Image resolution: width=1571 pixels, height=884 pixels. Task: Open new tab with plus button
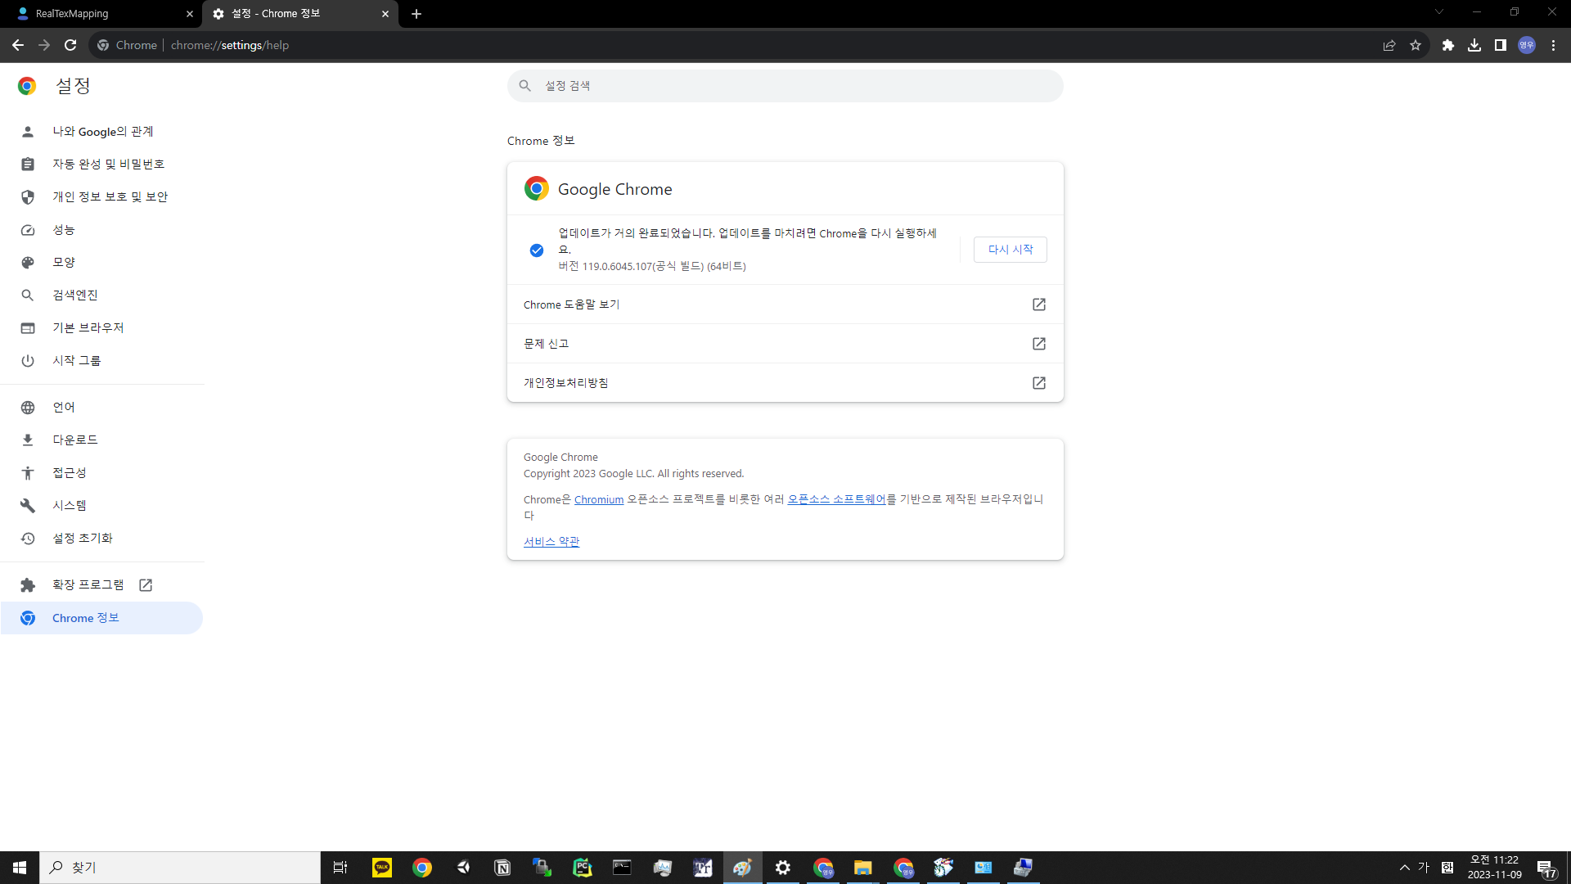(x=416, y=14)
